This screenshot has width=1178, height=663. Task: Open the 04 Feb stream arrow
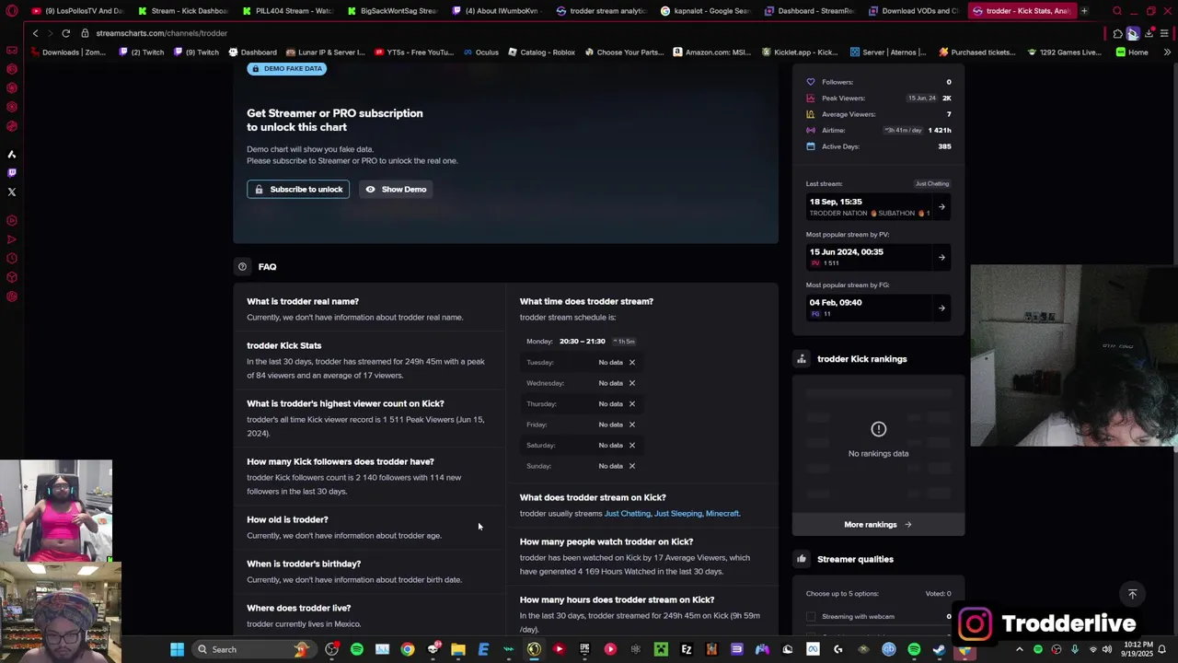[941, 308]
